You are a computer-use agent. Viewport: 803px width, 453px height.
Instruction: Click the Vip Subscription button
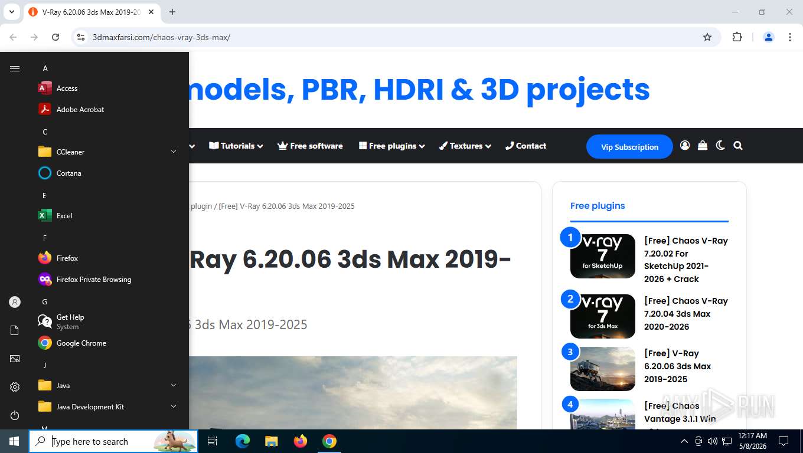tap(629, 147)
